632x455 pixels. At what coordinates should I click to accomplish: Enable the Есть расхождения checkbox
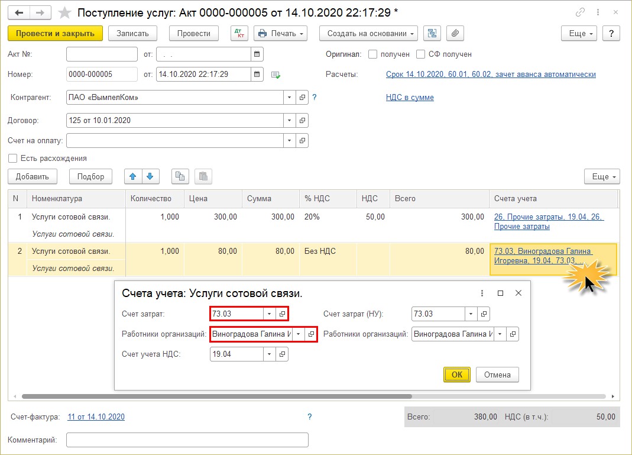[x=13, y=158]
